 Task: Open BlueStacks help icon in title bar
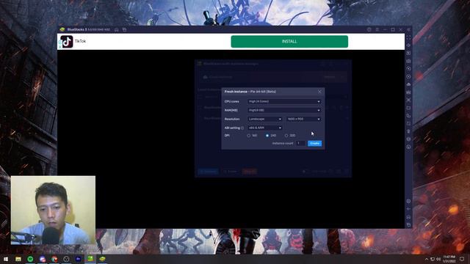369,29
